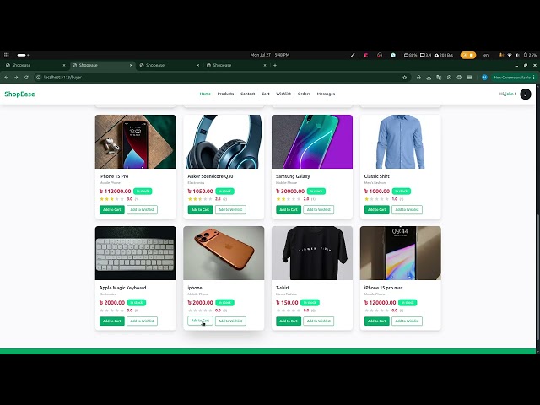Open the Anker headphones product image
The image size is (540, 405).
[224, 142]
